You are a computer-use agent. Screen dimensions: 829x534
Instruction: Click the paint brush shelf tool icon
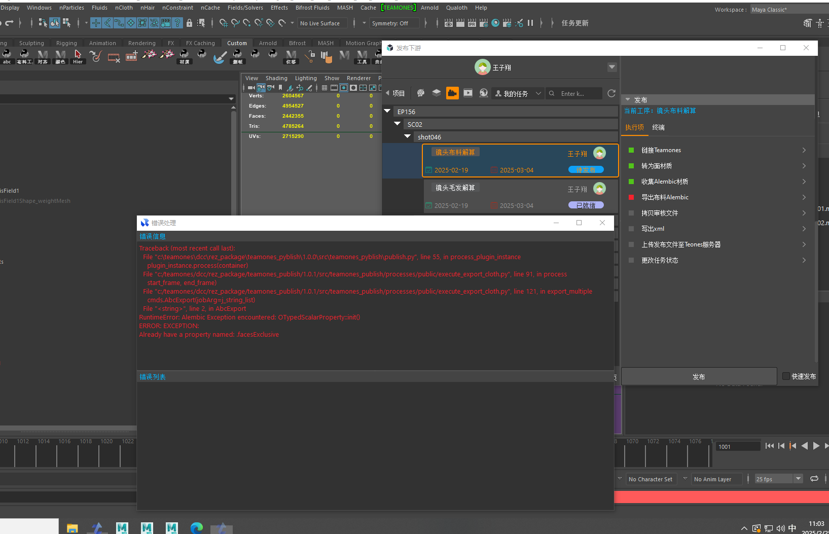[x=220, y=56]
